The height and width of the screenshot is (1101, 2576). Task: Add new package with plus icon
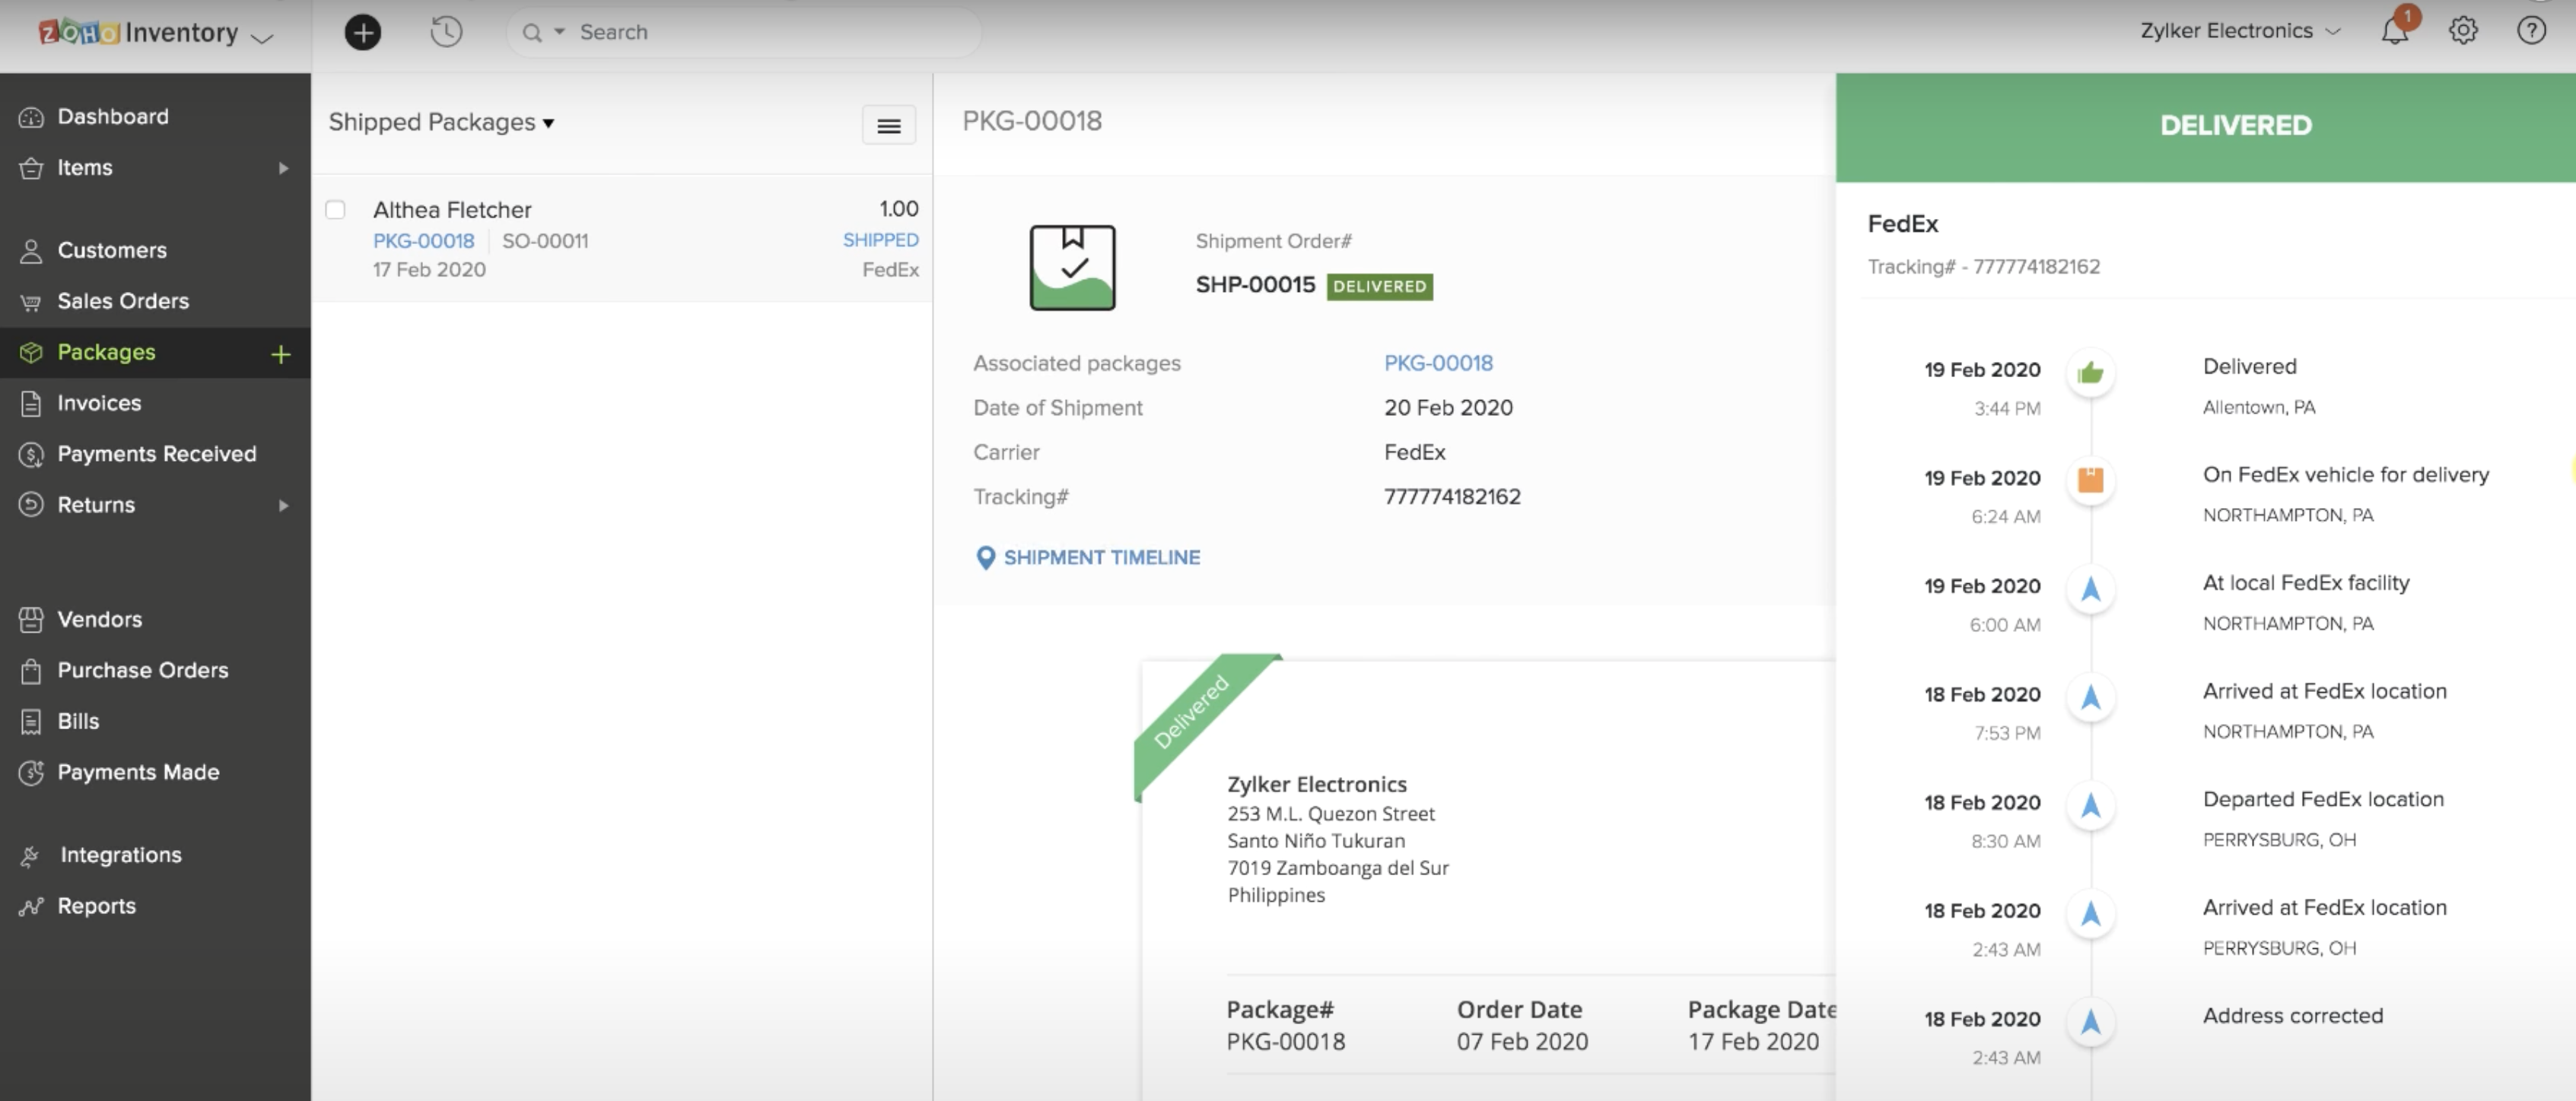tap(281, 354)
